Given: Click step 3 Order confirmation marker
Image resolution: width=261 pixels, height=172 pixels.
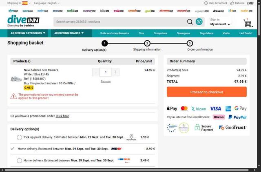Looking at the screenshot, I should pos(190,44).
